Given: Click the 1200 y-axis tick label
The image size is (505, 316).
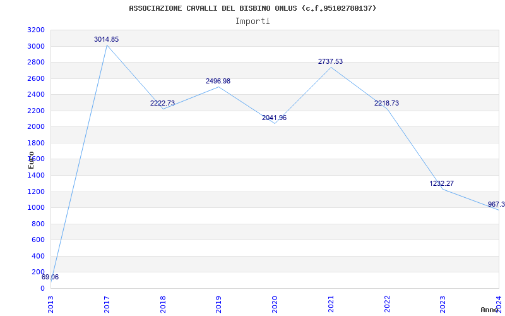Looking at the screenshot, I should (x=36, y=192).
